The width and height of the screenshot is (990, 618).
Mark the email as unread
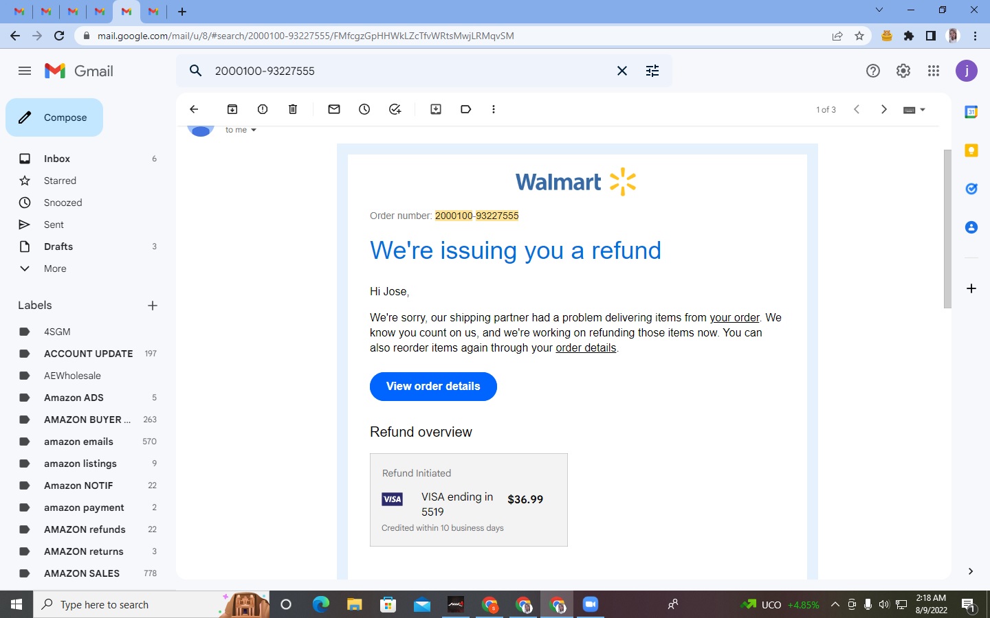(334, 109)
